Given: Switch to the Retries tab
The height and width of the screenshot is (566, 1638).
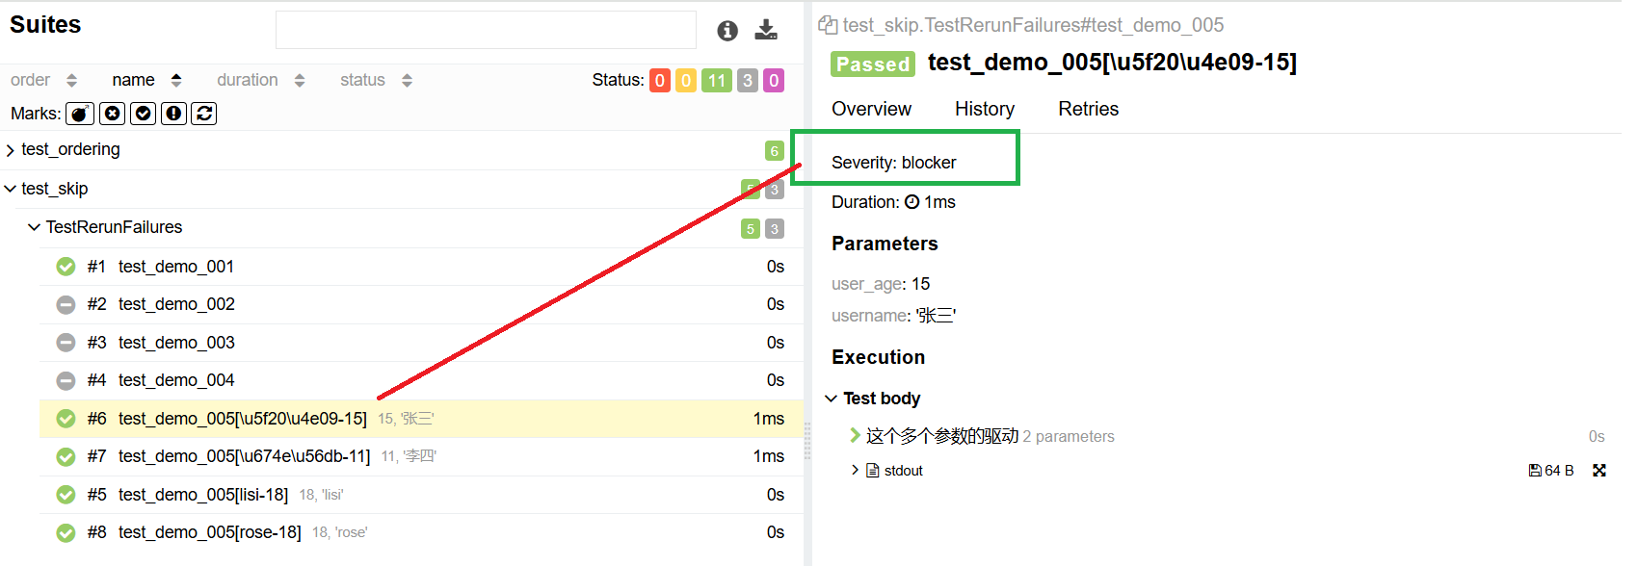Looking at the screenshot, I should coord(1089,109).
